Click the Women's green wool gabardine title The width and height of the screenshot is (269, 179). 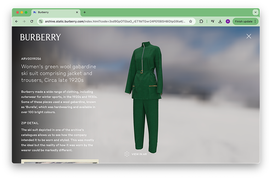pos(59,73)
